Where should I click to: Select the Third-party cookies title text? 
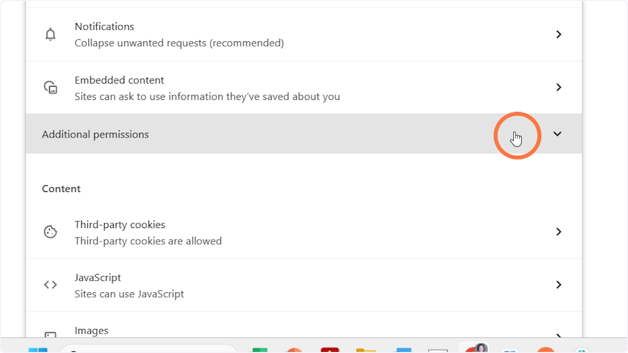(120, 225)
